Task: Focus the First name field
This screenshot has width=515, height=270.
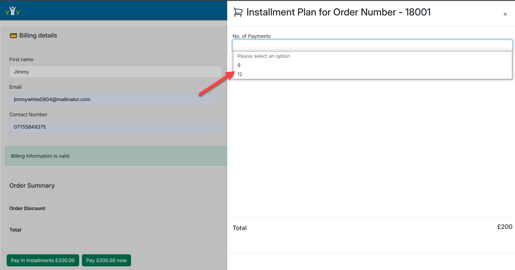Action: point(115,72)
